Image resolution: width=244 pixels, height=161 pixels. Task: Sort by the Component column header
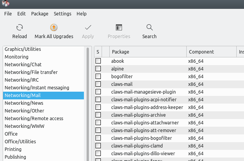point(211,52)
